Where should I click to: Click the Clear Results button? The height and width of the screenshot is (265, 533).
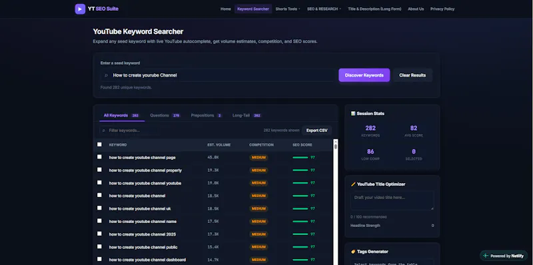[x=412, y=75]
